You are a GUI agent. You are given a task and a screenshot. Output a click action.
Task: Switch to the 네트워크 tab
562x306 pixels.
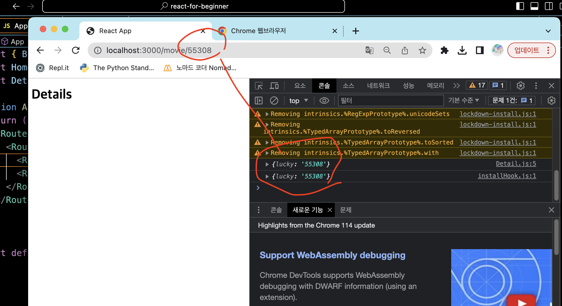pyautogui.click(x=378, y=86)
